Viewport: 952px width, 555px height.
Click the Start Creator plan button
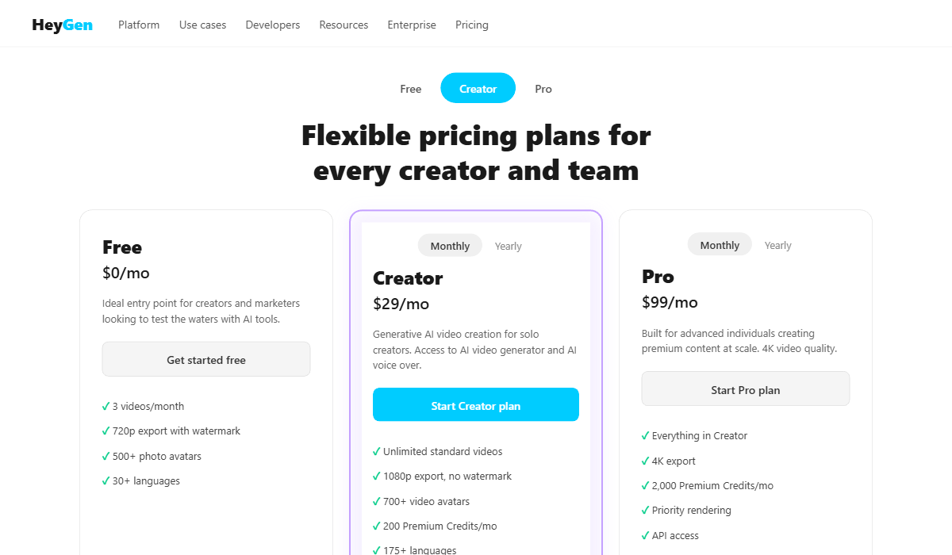click(475, 404)
